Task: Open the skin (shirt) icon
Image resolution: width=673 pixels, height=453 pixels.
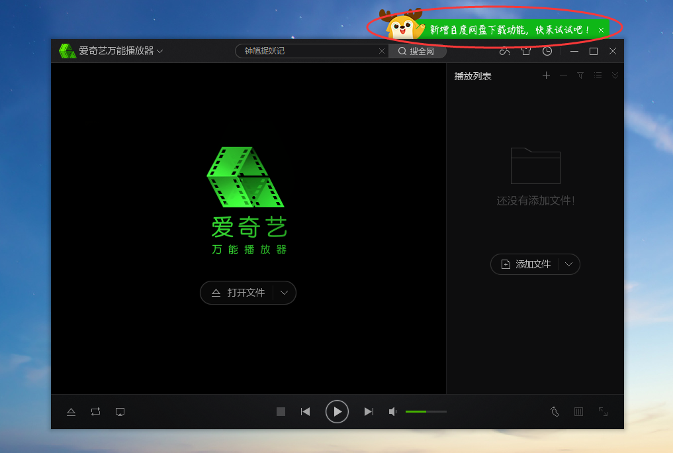Action: [526, 51]
